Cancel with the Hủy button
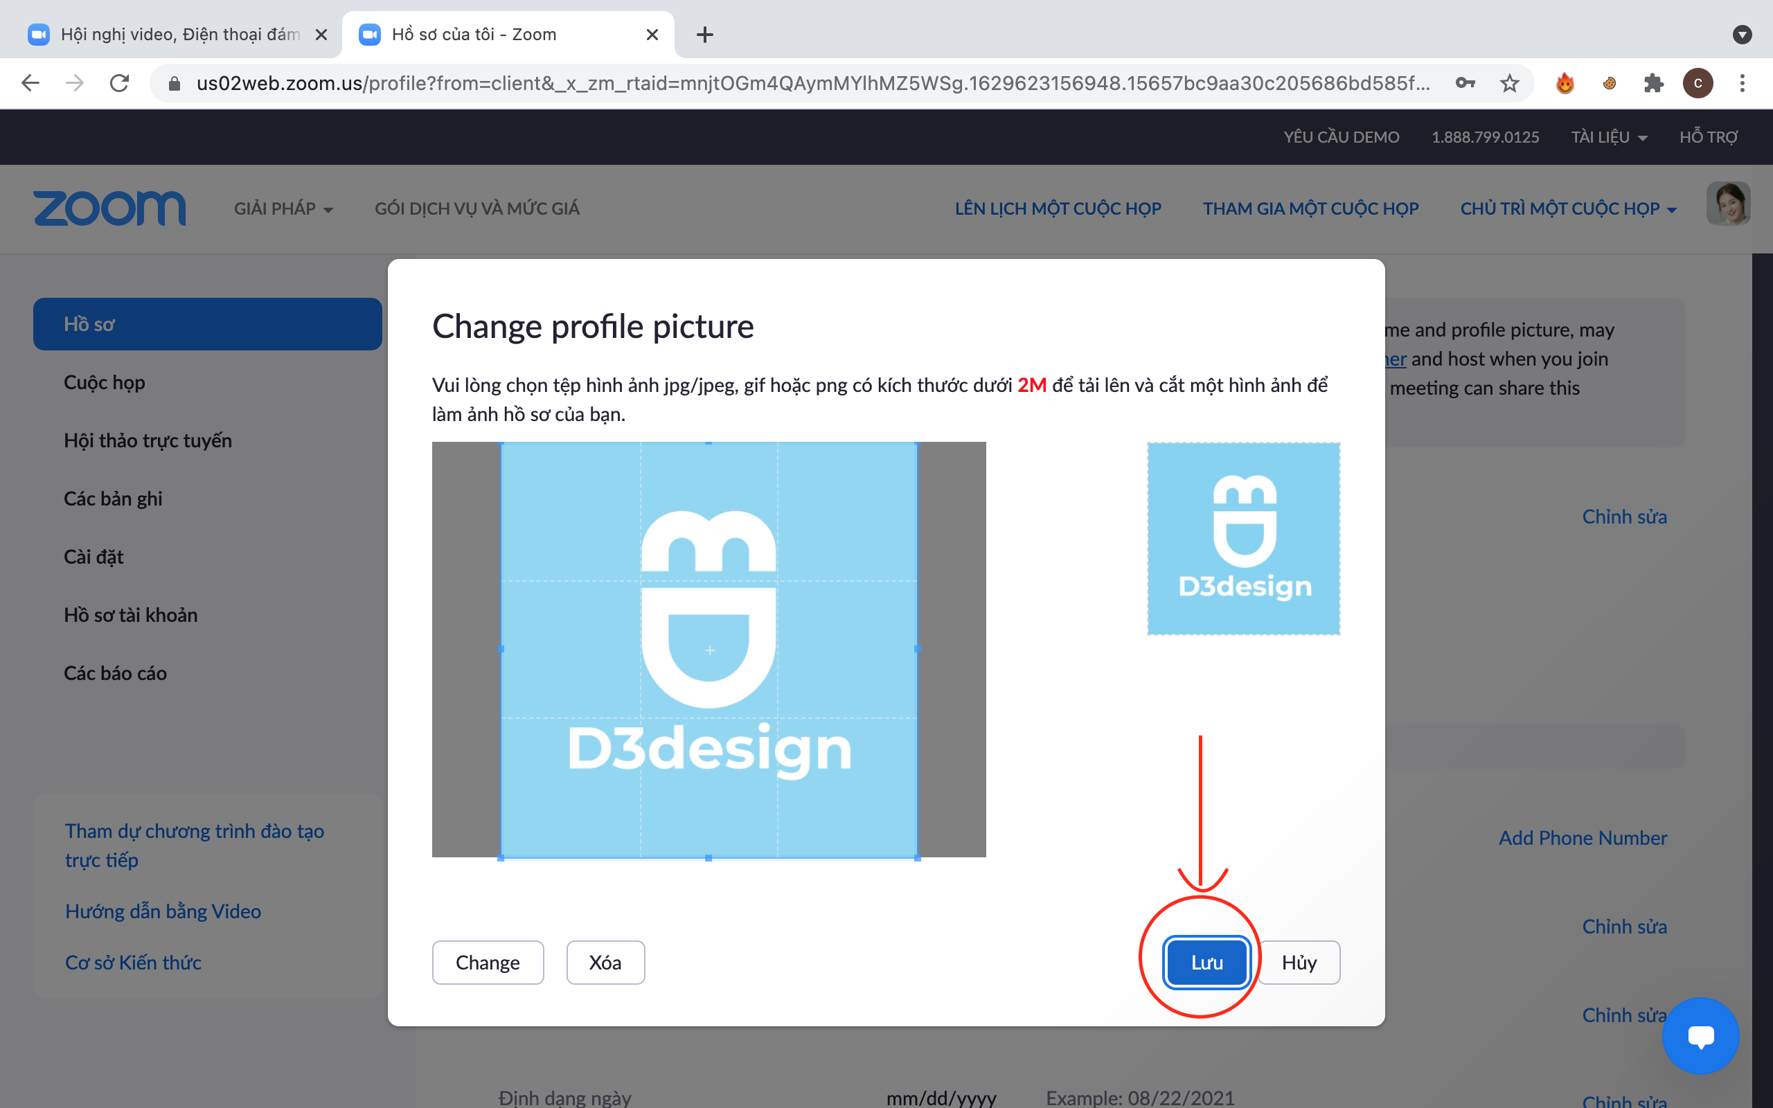The width and height of the screenshot is (1773, 1108). 1299,962
